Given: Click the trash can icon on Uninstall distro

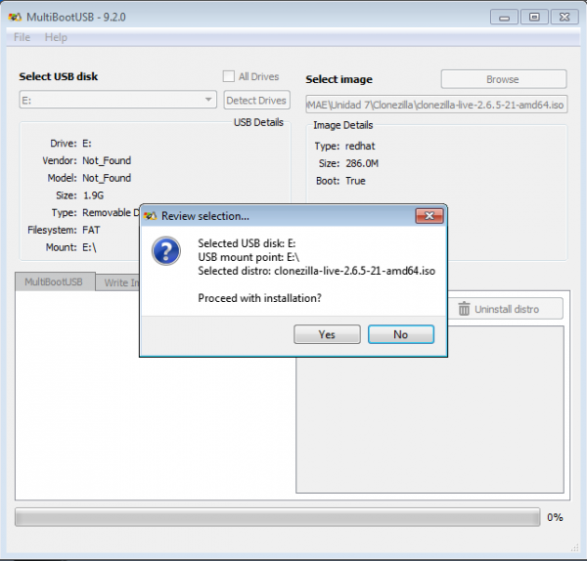Looking at the screenshot, I should [464, 309].
